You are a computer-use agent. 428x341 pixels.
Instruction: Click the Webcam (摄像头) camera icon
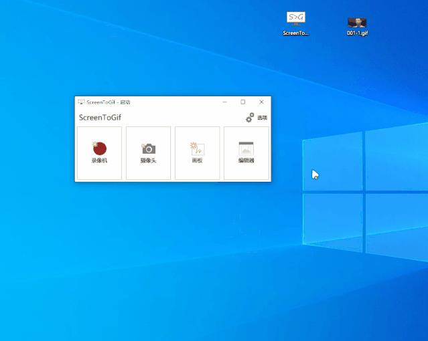pos(148,148)
